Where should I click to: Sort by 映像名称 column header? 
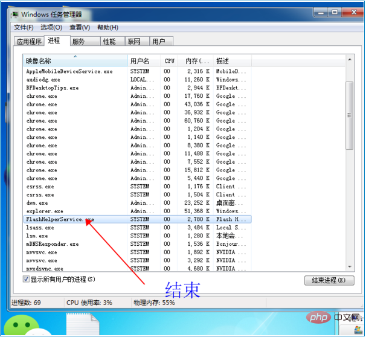[75, 61]
